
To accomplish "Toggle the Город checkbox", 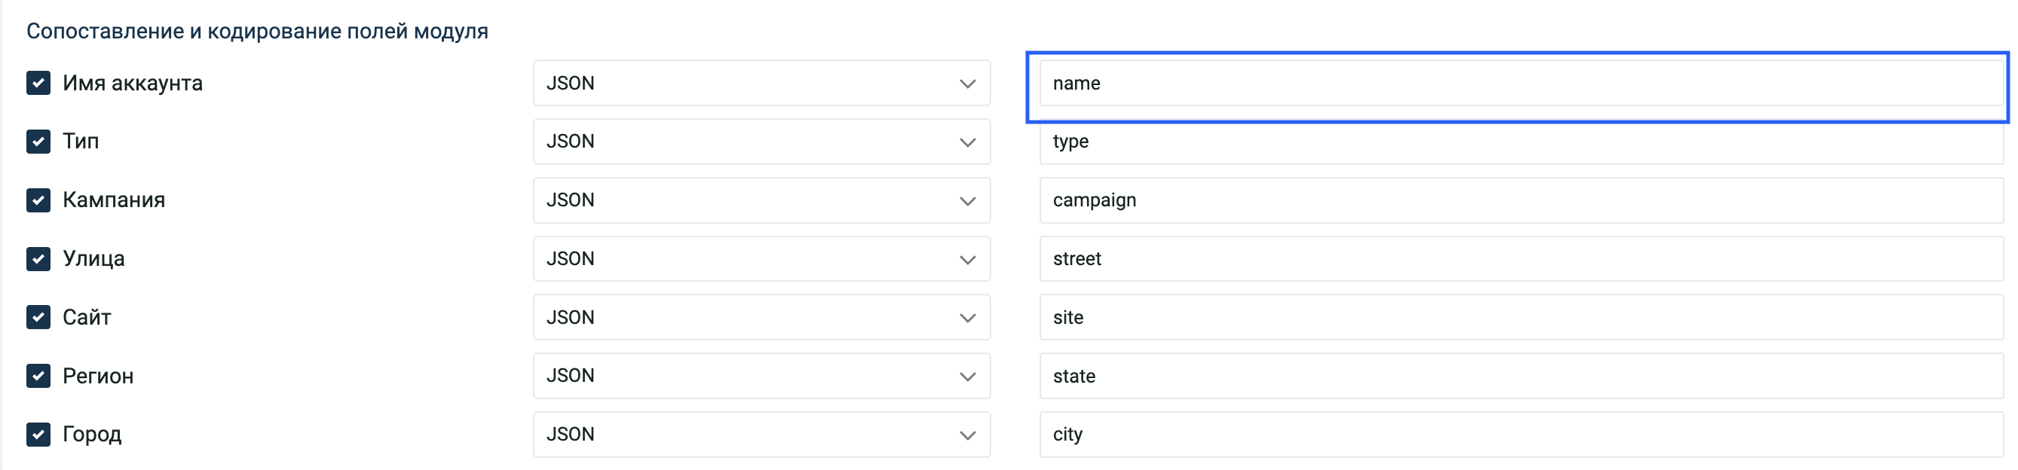I will [38, 434].
